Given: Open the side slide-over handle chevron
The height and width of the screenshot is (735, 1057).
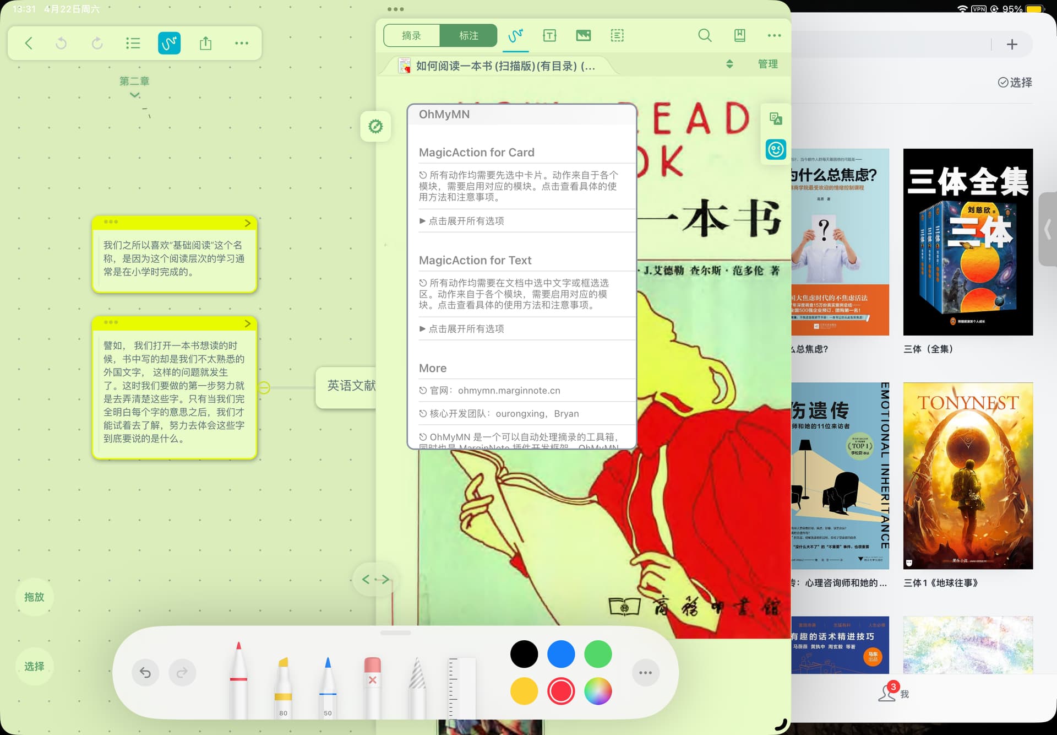Looking at the screenshot, I should click(1048, 229).
